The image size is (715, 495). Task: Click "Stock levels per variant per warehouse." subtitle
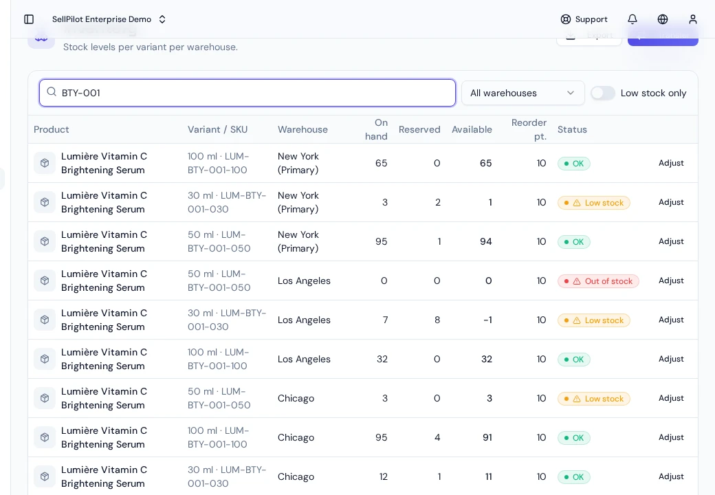[151, 47]
